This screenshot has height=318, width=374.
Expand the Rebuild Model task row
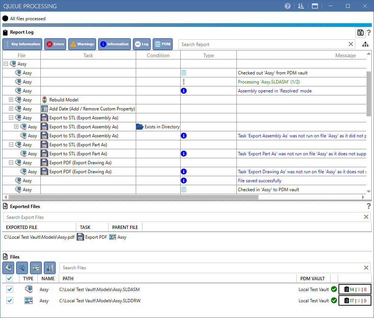pyautogui.click(x=11, y=100)
